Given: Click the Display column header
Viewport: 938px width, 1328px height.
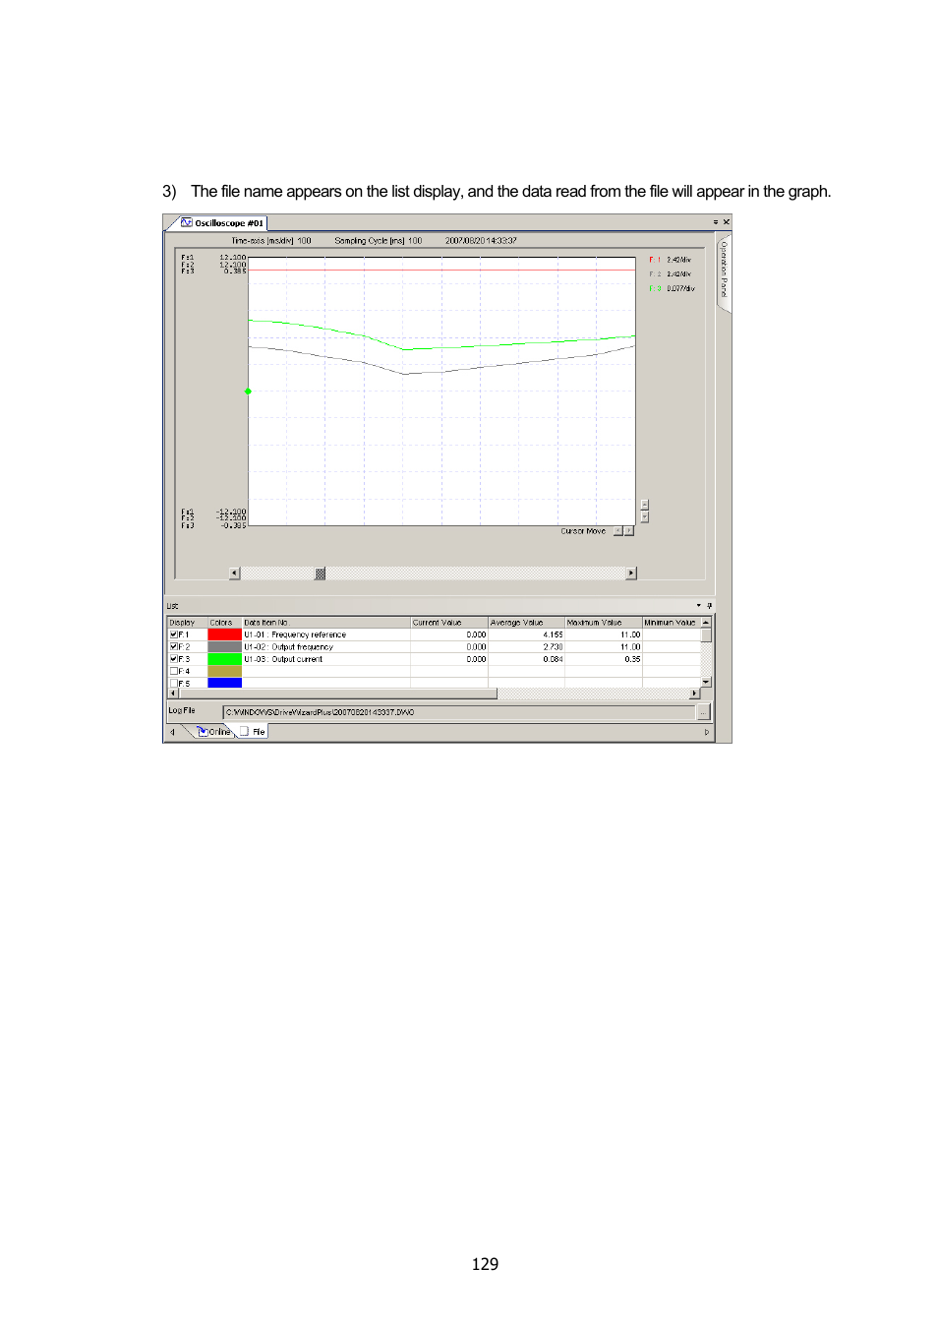Looking at the screenshot, I should pyautogui.click(x=187, y=623).
